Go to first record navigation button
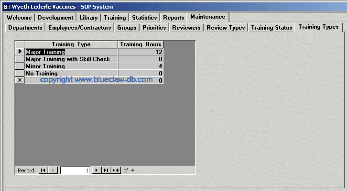 tap(43, 170)
